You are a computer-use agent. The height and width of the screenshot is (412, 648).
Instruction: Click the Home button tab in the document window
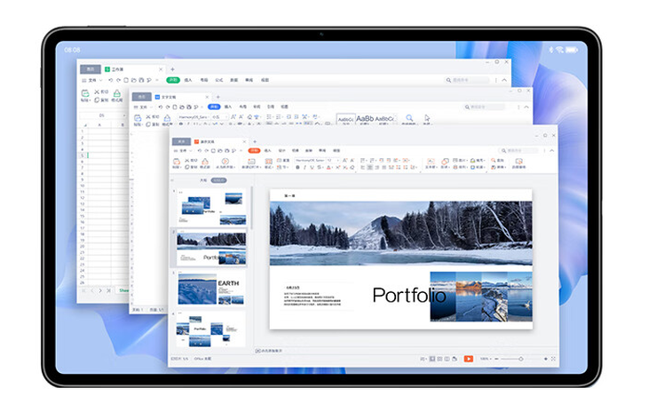(x=142, y=97)
